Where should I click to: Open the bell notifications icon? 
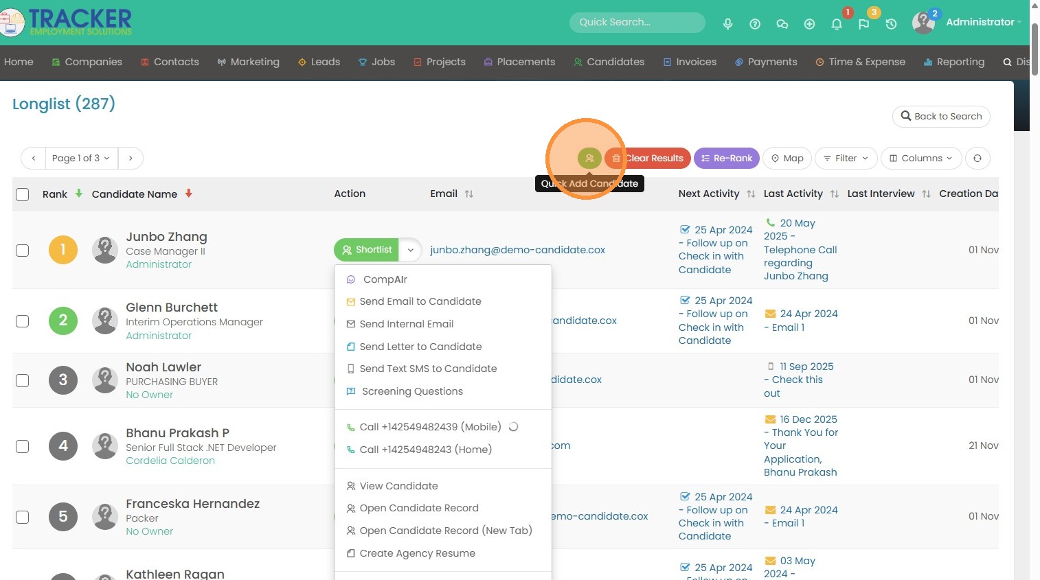click(837, 24)
